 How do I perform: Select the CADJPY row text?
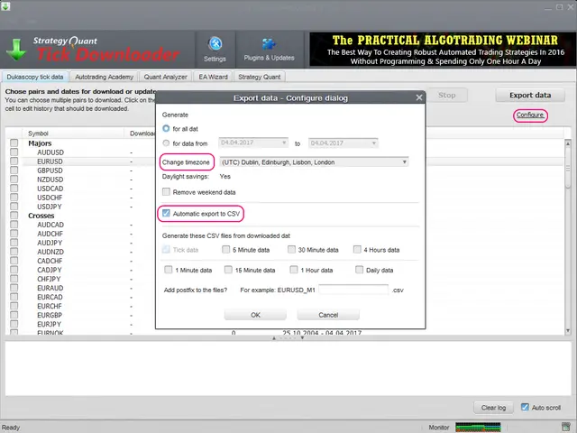tap(50, 270)
